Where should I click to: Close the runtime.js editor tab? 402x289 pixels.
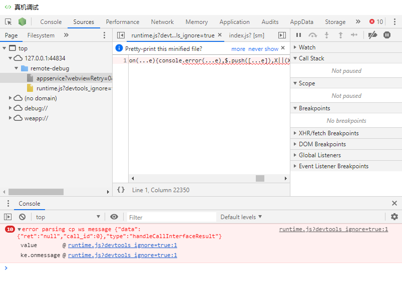220,35
